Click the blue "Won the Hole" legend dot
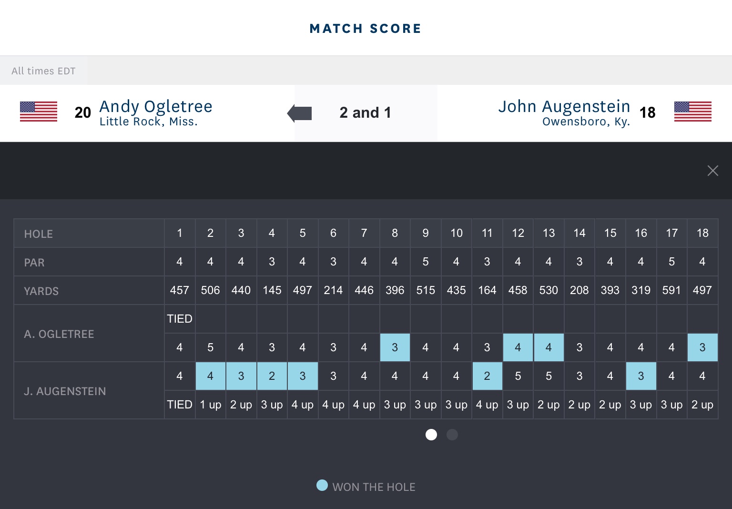The width and height of the screenshot is (732, 509). [322, 485]
